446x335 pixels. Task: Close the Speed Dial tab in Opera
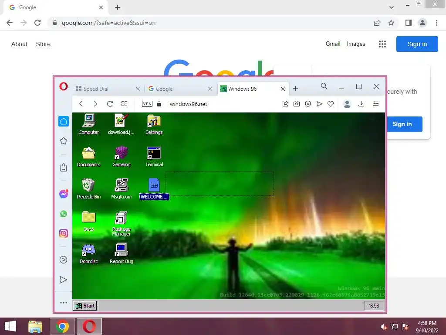coord(138,89)
